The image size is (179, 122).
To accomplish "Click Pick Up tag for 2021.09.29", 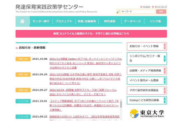I will [x=23, y=75].
